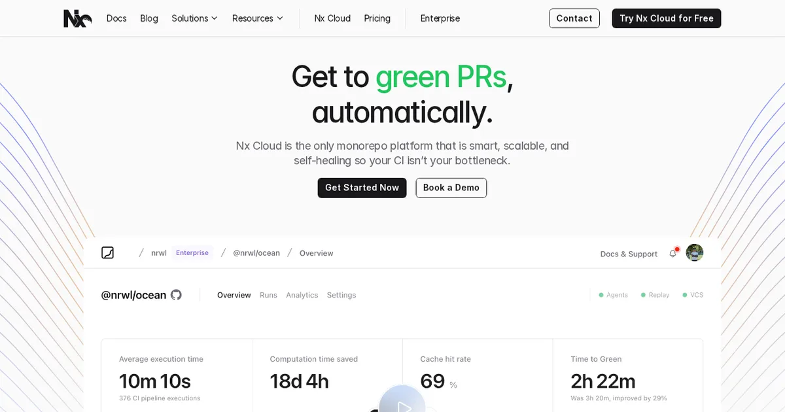Switch to the Overview tab
This screenshot has height=412, width=785.
[x=234, y=295]
